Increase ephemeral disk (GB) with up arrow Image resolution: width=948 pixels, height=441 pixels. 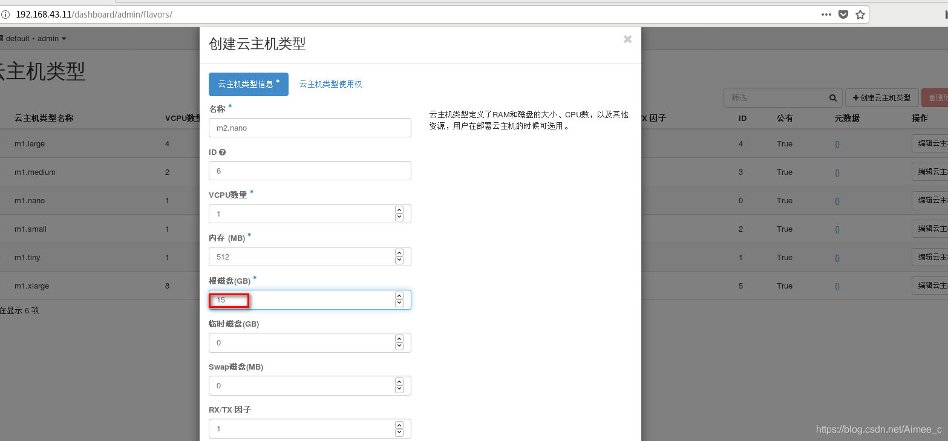(399, 339)
